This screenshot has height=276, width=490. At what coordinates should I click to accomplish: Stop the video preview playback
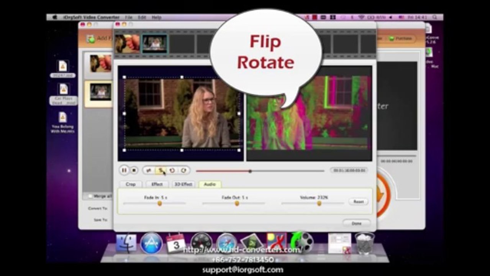tap(134, 170)
